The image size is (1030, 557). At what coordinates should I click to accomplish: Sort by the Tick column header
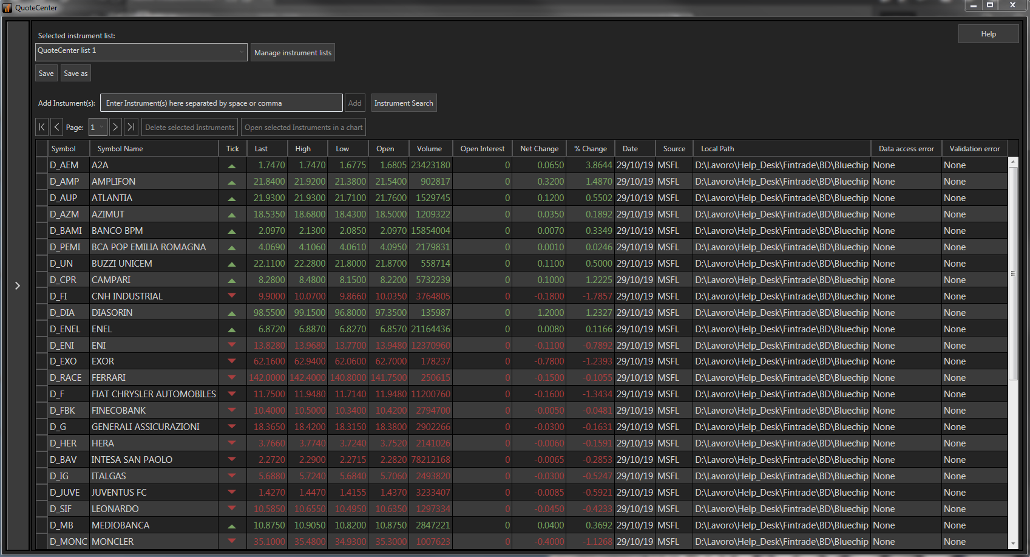[x=232, y=149]
